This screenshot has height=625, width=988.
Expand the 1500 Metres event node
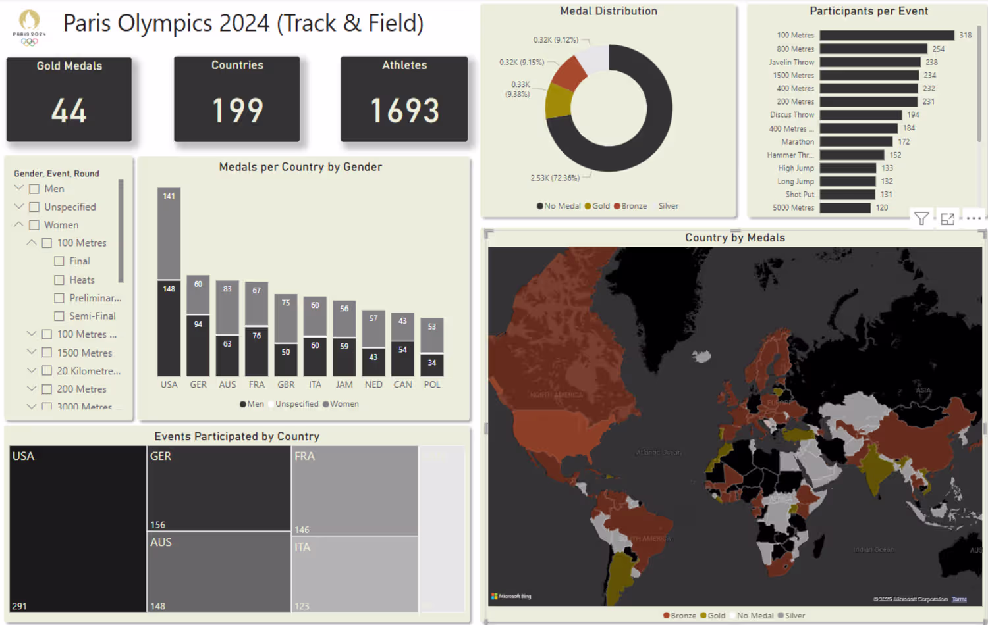pyautogui.click(x=31, y=352)
